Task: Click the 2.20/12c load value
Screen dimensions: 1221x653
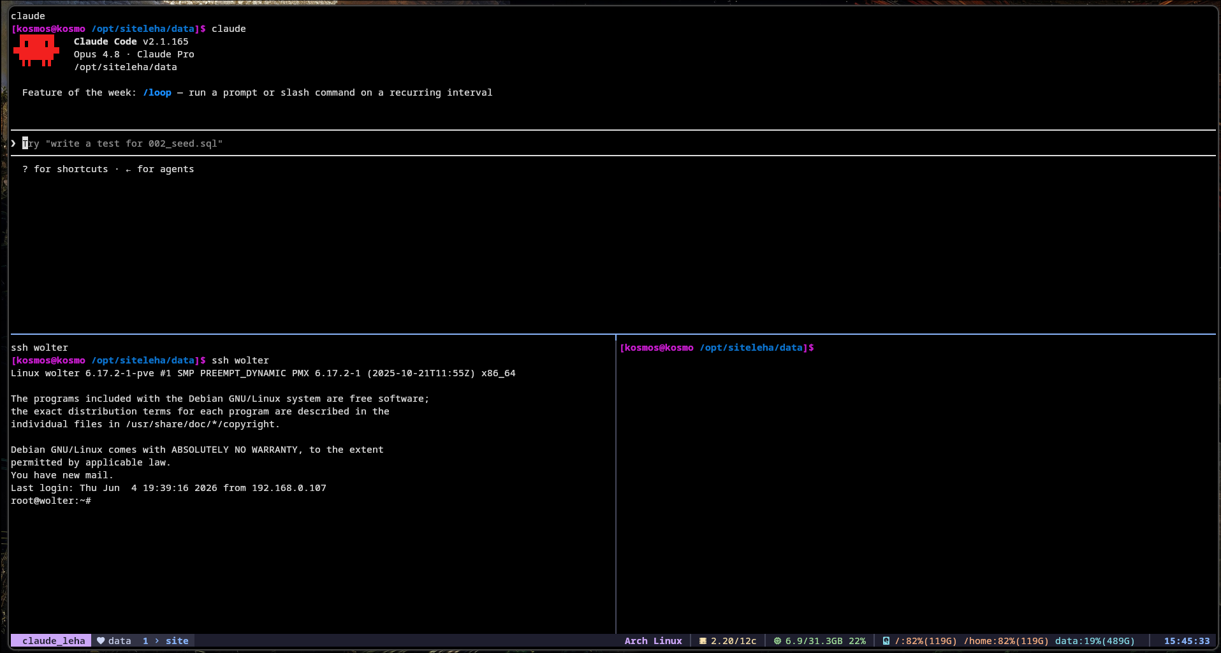Action: point(733,641)
